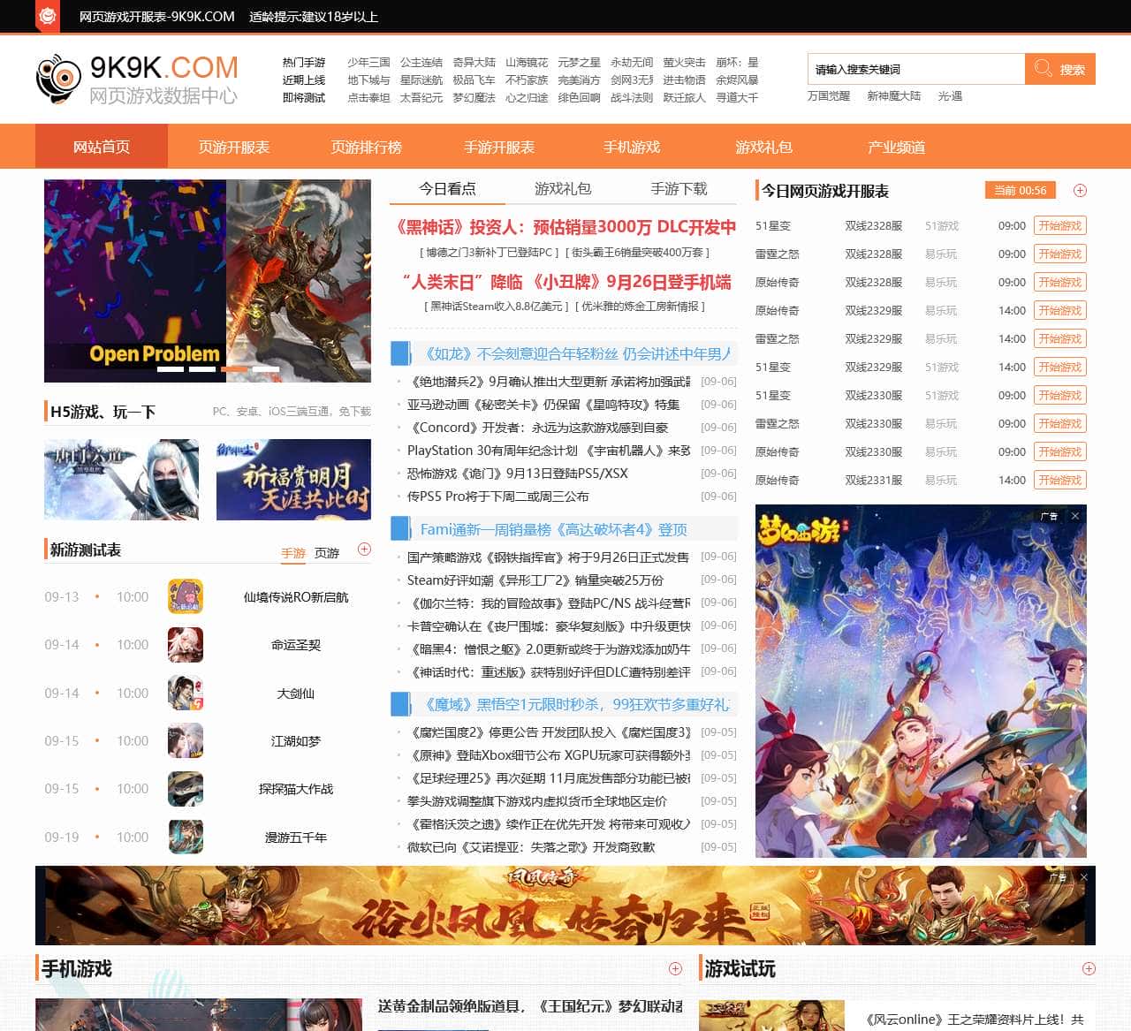Close the wide banner advertisement

pos(1083,877)
